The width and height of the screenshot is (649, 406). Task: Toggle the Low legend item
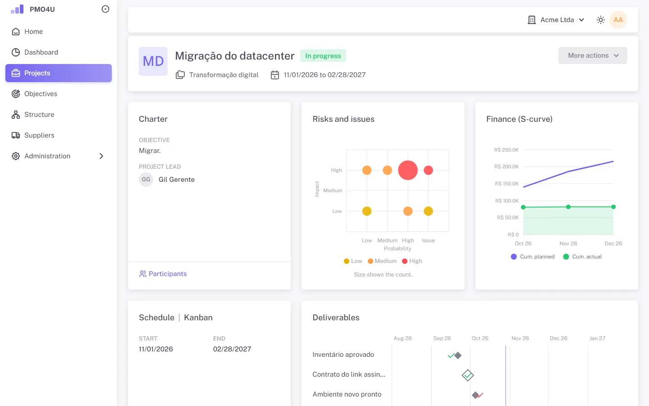353,261
